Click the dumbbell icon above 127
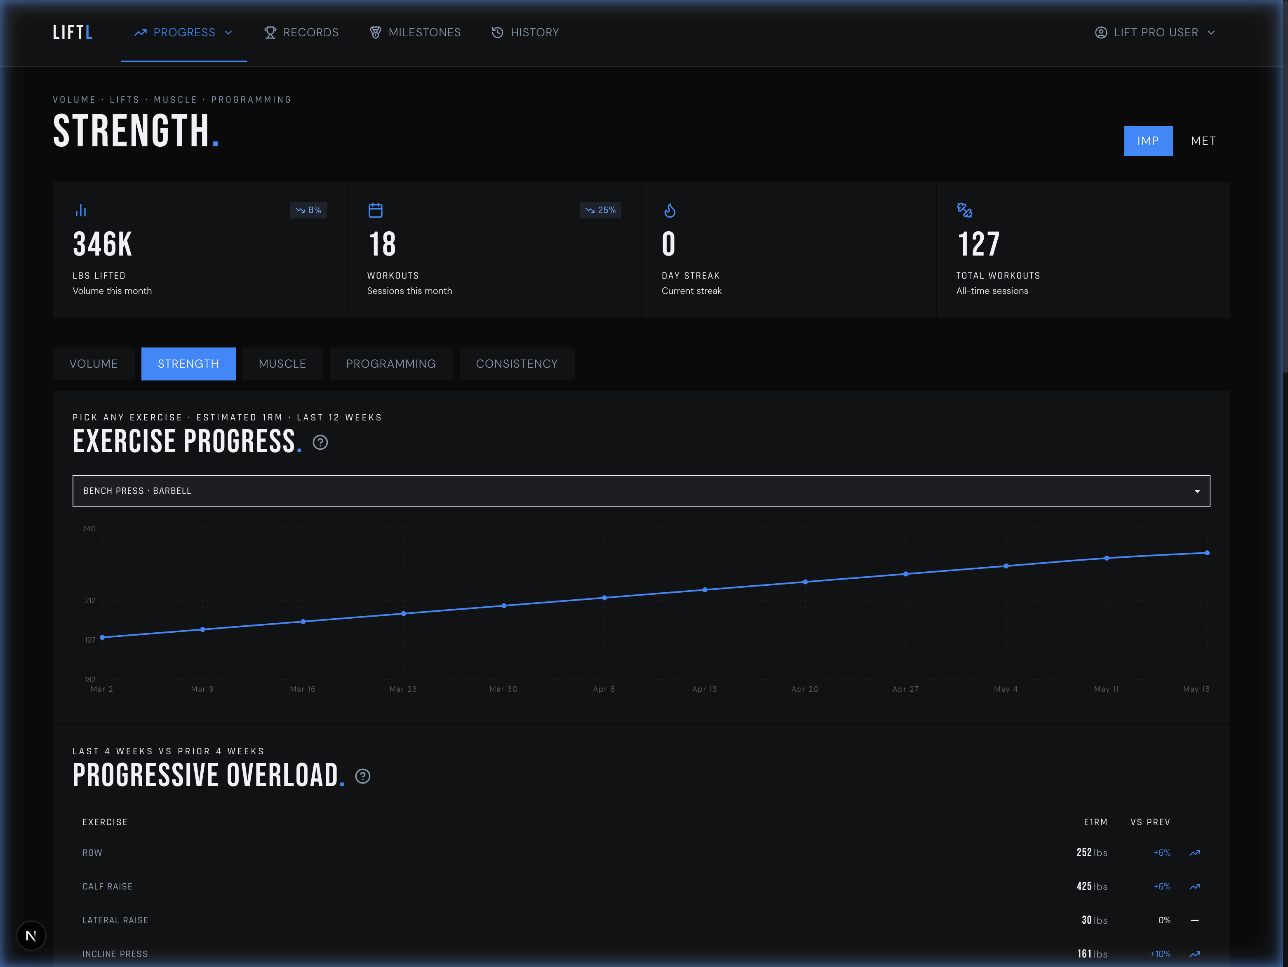 click(965, 210)
